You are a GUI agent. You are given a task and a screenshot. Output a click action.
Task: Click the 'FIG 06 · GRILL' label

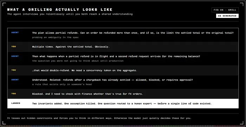click(225, 10)
